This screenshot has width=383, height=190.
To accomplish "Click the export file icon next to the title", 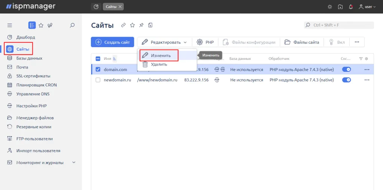I will 150,25.
